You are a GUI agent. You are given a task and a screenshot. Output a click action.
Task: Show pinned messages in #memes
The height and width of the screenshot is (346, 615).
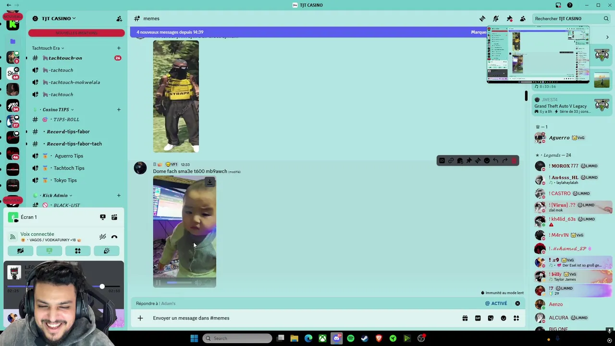[509, 18]
